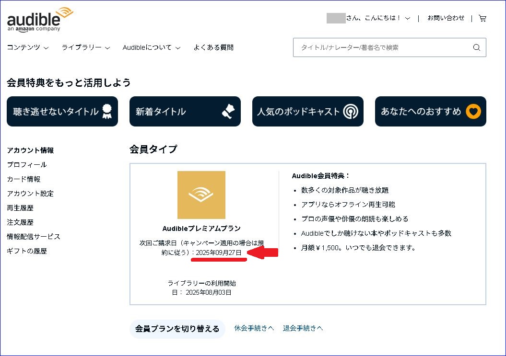Click the 会員タイプ heading
Viewport: 506px width, 356px height.
(x=153, y=149)
